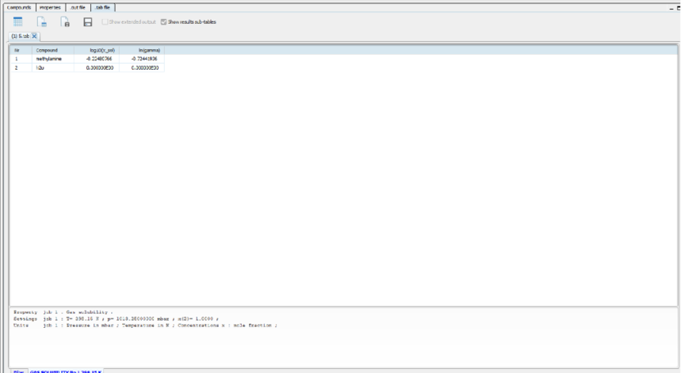Click the Property job 1 Gas solubility line
The width and height of the screenshot is (681, 373).
pyautogui.click(x=63, y=312)
